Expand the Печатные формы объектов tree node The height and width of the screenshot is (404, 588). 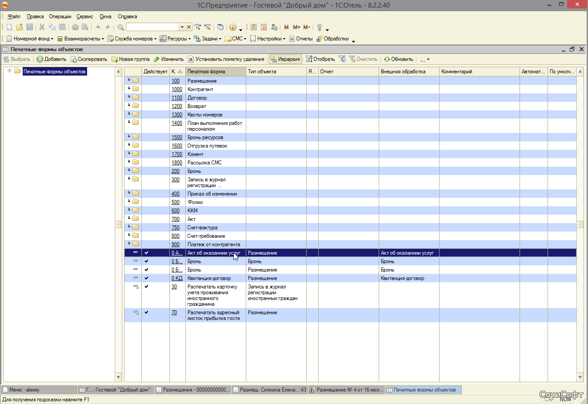coord(9,71)
